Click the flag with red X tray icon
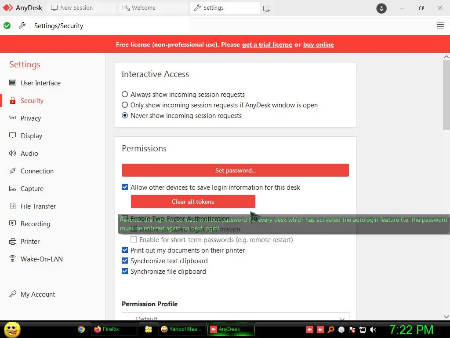Image resolution: width=450 pixels, height=338 pixels. point(352,330)
